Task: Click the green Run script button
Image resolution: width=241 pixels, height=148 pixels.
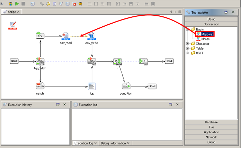Action: 17,4
